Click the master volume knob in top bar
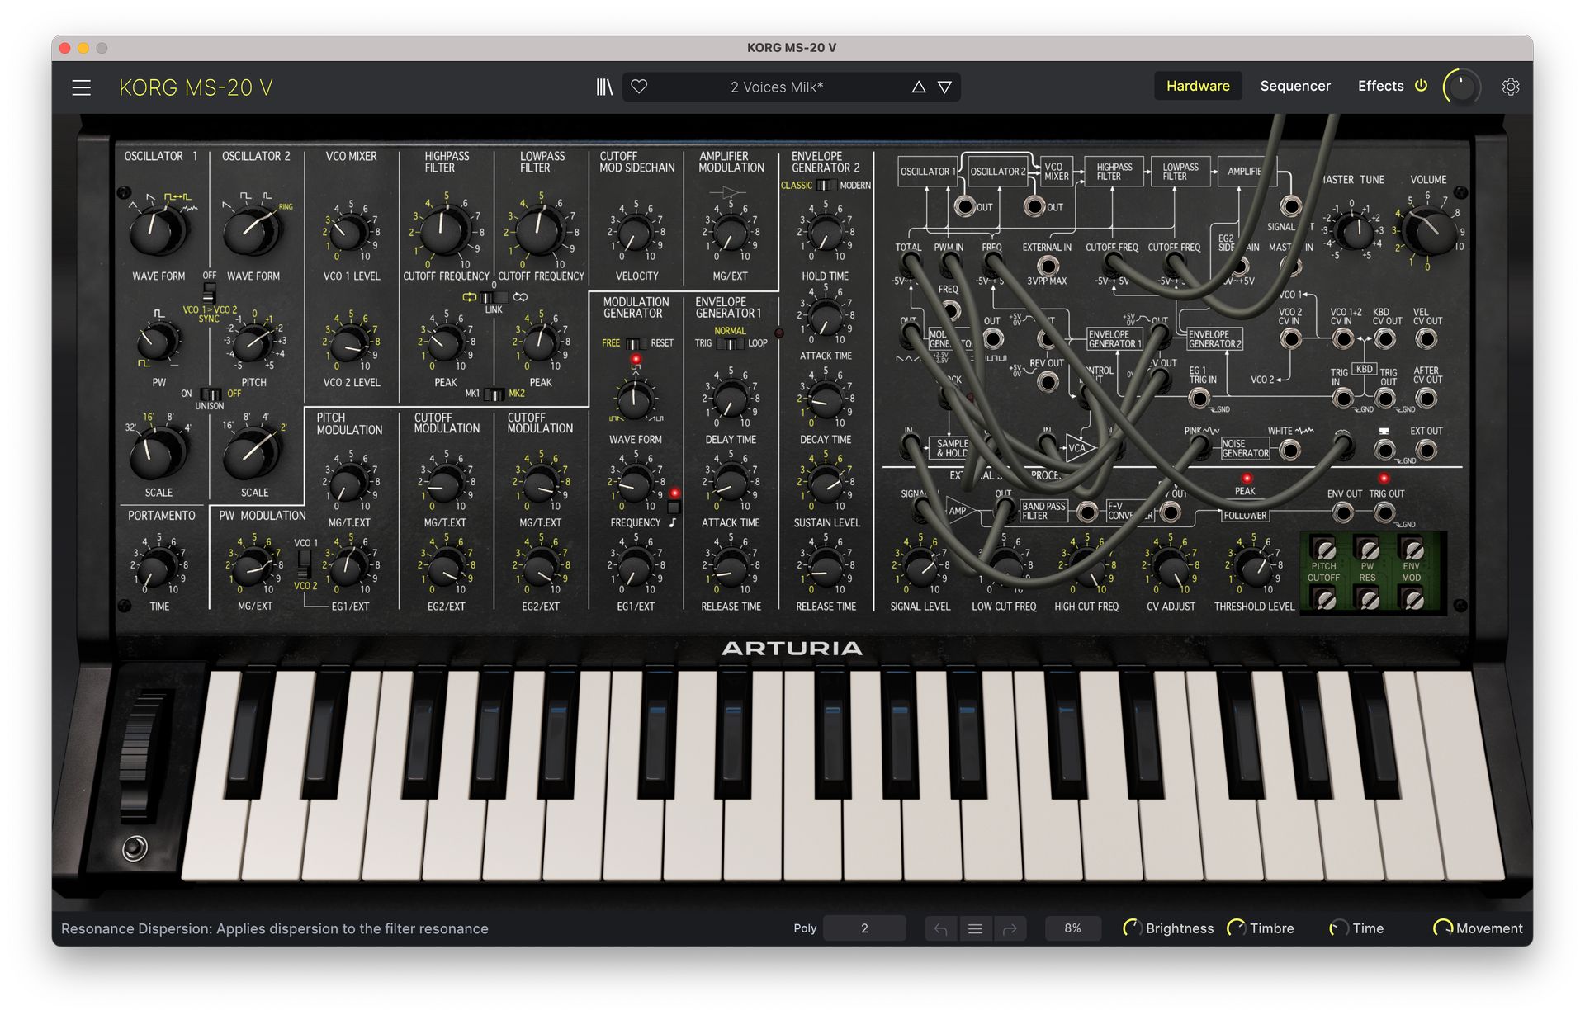The width and height of the screenshot is (1585, 1015). pos(1461,87)
